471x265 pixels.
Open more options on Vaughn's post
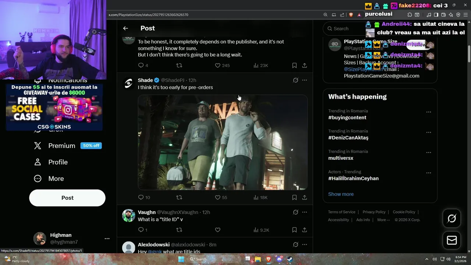click(305, 212)
